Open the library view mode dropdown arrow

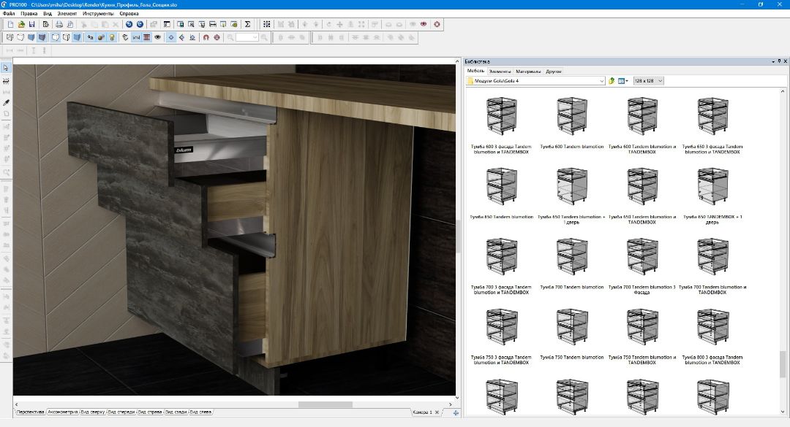click(x=628, y=81)
